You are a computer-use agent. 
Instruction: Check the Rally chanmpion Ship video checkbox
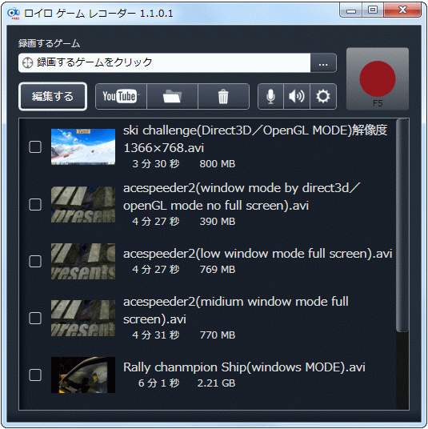tap(35, 375)
